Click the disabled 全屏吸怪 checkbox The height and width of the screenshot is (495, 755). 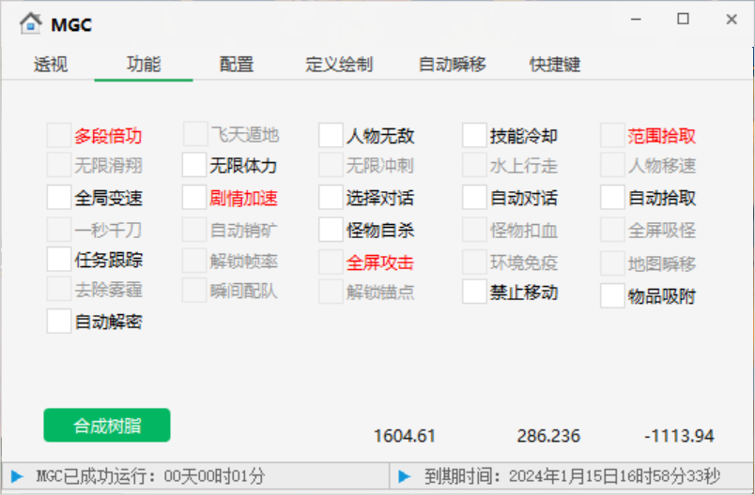click(x=612, y=230)
